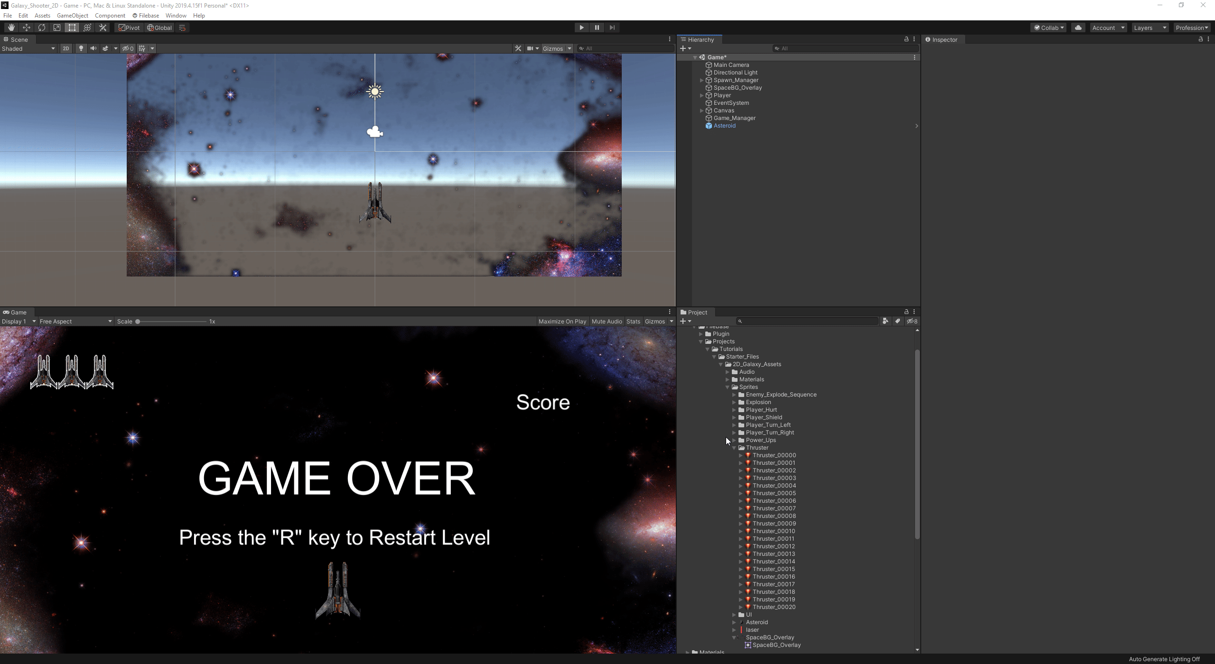Click the Pause button
Viewport: 1215px width, 664px height.
click(597, 28)
